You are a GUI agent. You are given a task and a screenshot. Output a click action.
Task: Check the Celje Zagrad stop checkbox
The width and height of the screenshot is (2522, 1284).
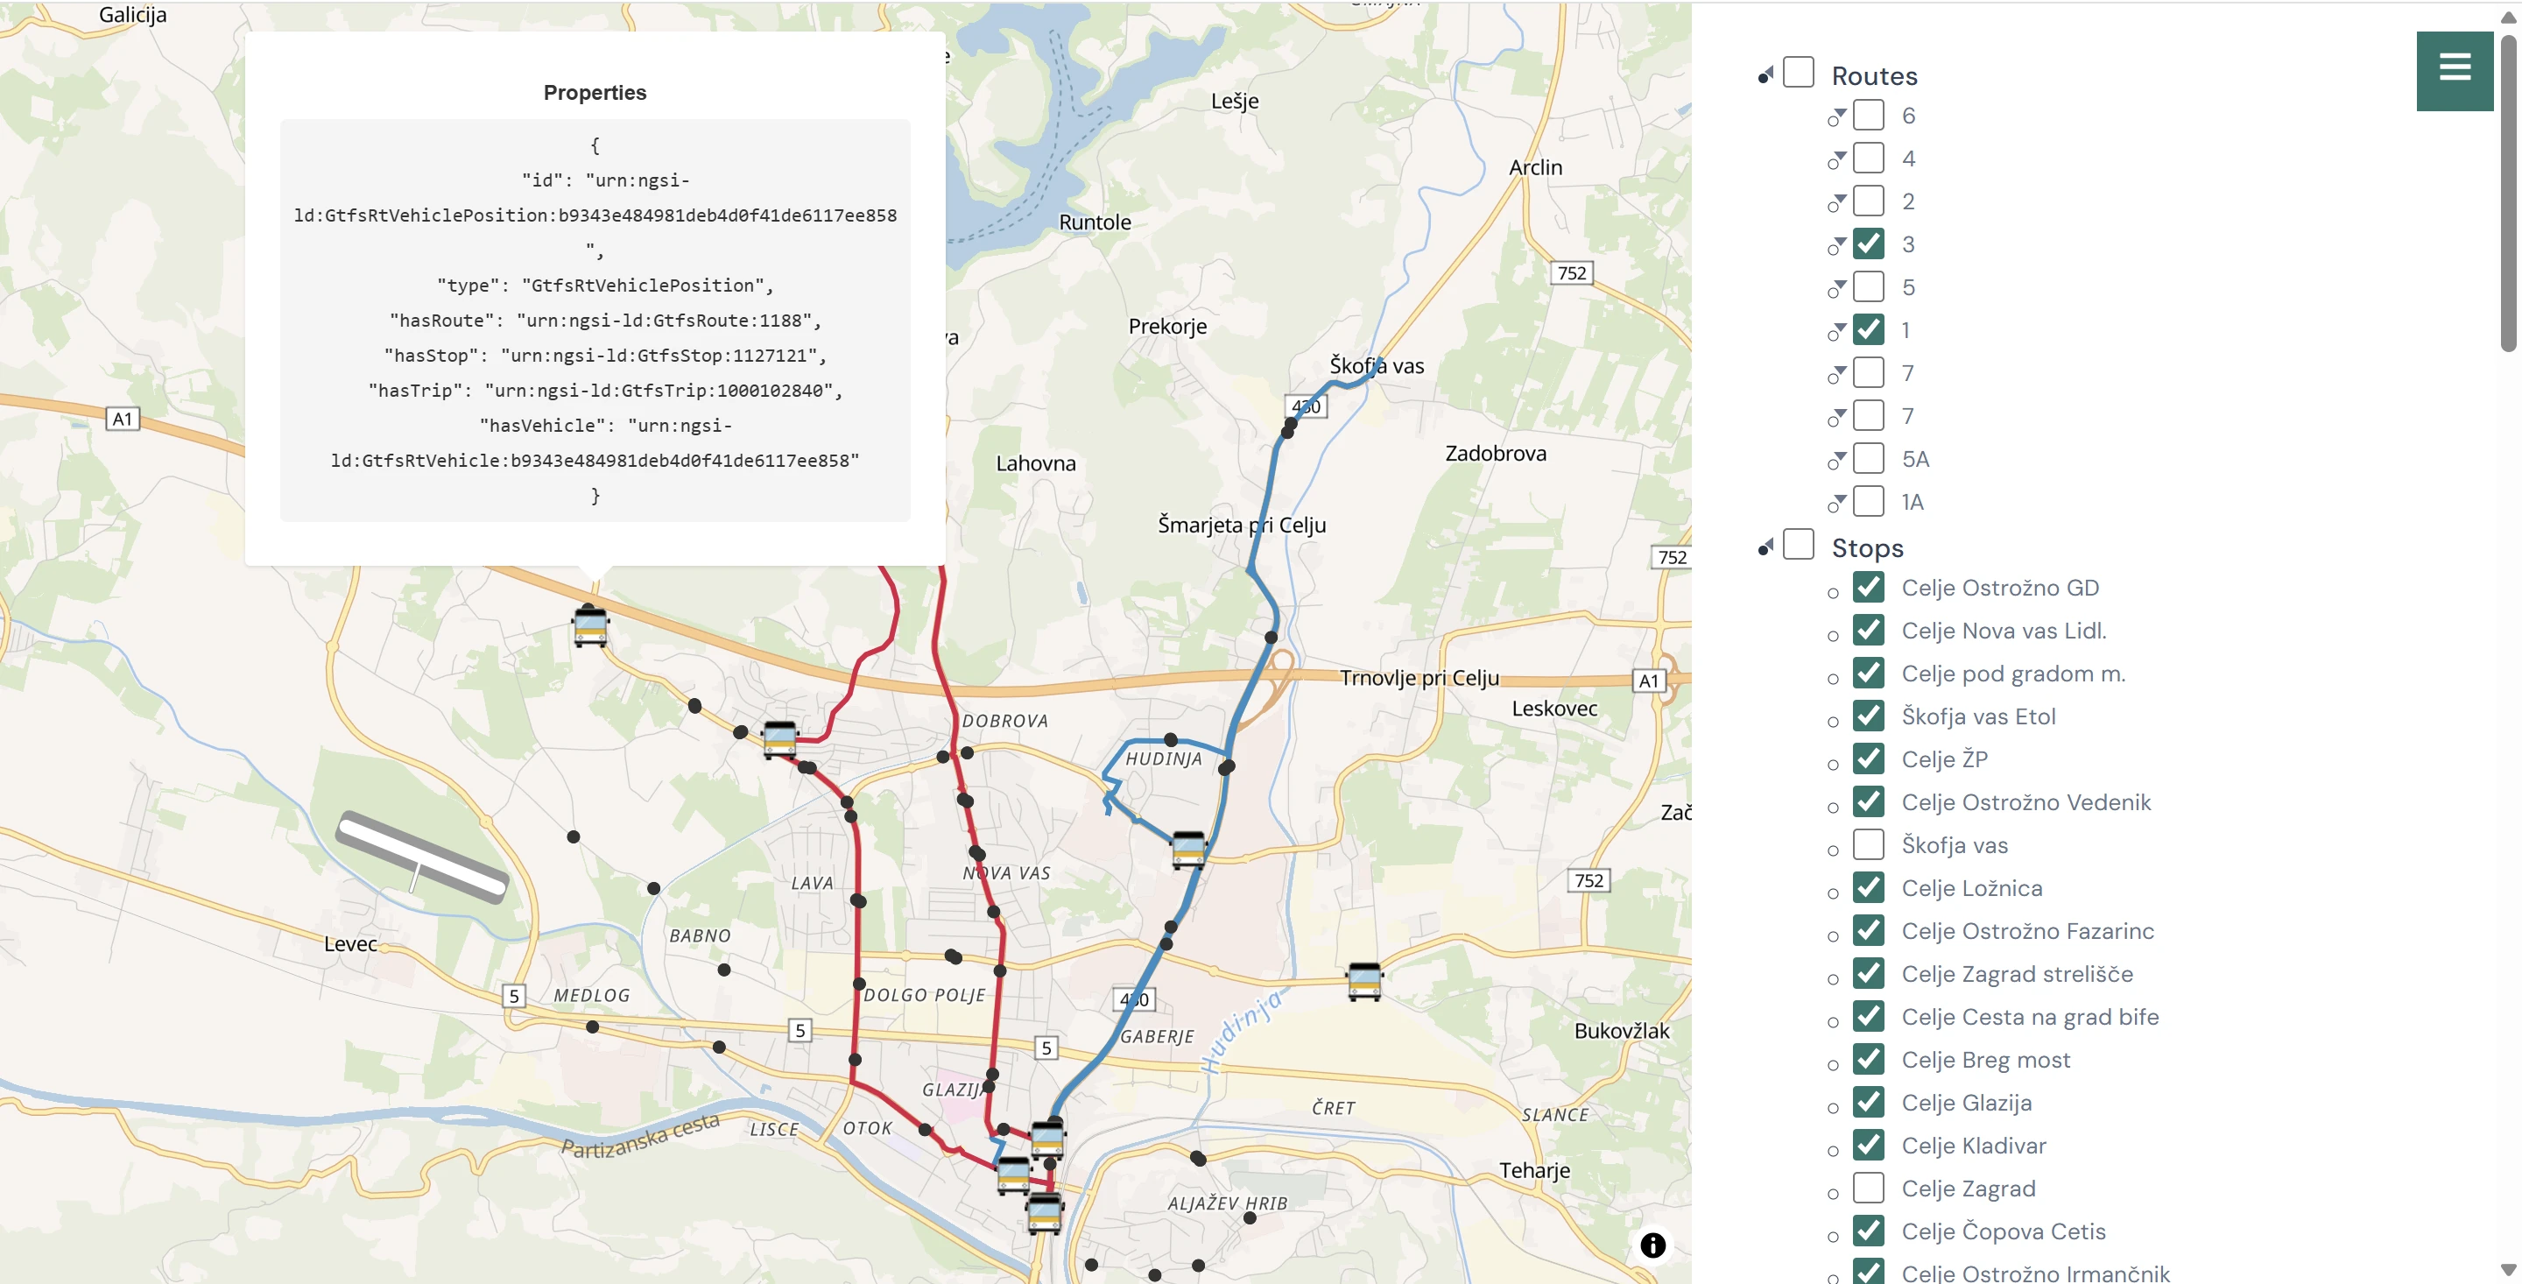pos(1868,1188)
